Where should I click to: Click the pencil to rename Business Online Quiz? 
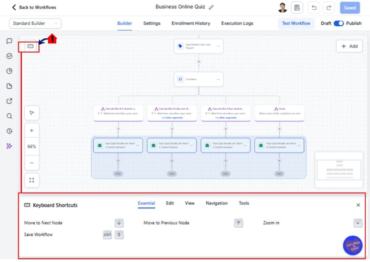pos(211,7)
